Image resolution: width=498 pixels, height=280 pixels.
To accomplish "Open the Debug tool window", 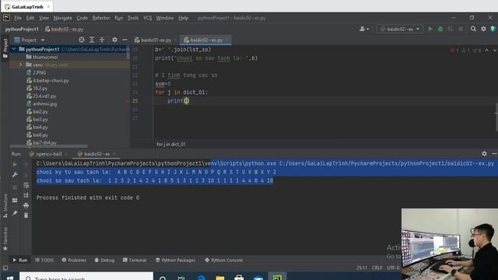I will pos(104,260).
